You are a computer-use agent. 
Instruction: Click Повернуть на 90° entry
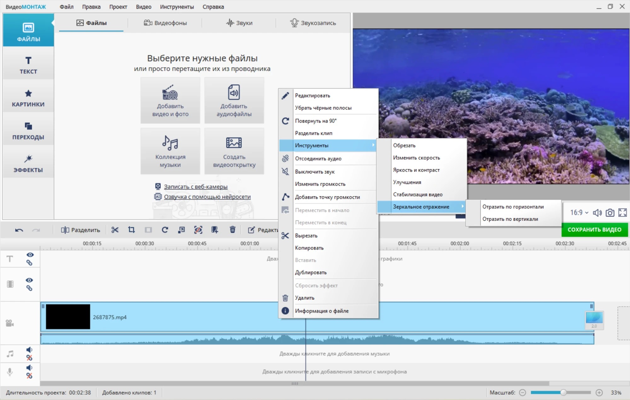point(328,121)
